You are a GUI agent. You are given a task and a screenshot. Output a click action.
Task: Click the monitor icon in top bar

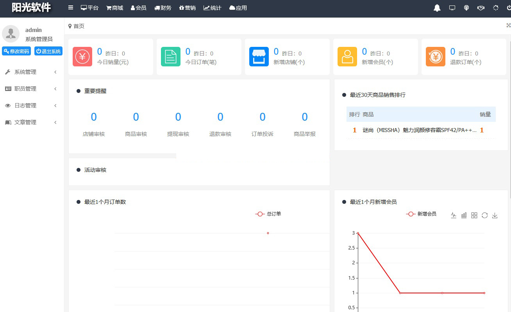click(x=452, y=8)
